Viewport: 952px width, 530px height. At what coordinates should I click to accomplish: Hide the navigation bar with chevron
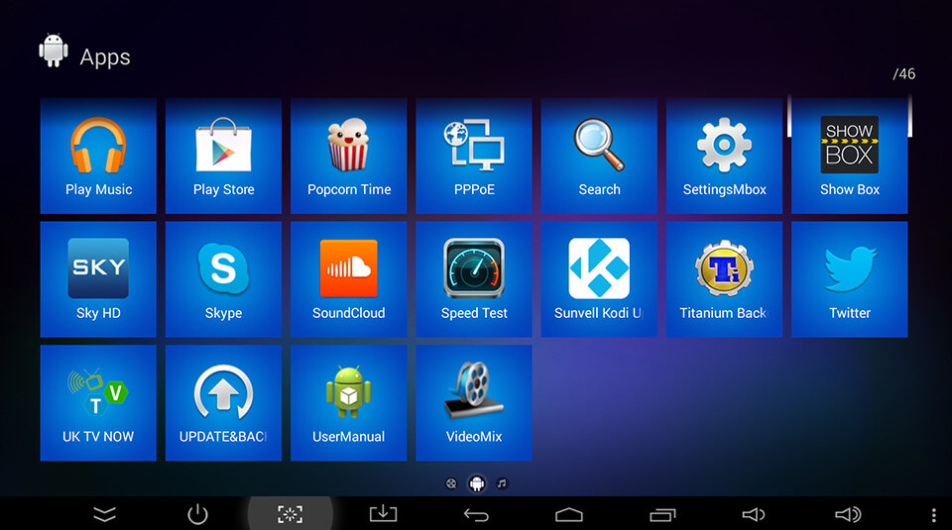(105, 514)
